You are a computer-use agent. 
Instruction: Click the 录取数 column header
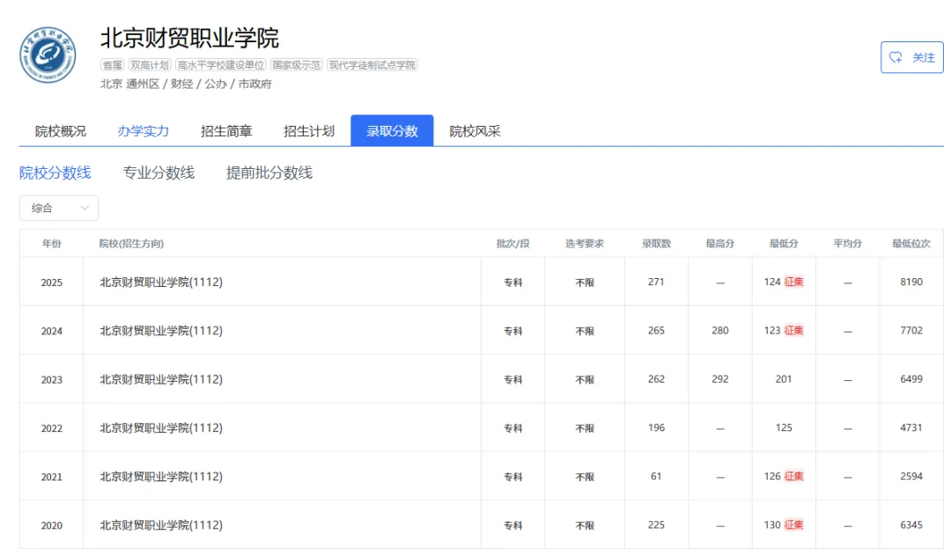(656, 244)
